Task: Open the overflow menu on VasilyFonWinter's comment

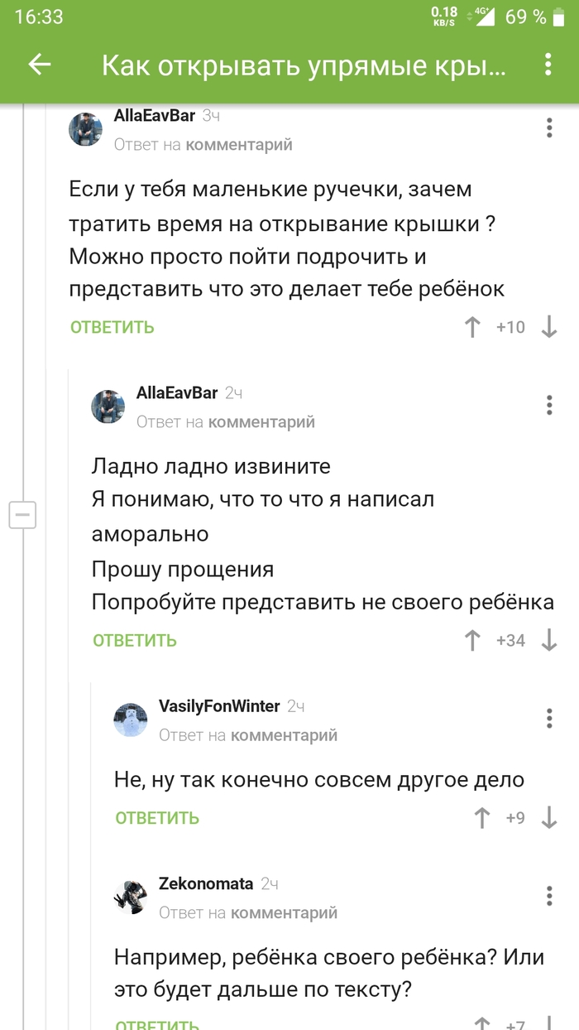Action: (548, 718)
